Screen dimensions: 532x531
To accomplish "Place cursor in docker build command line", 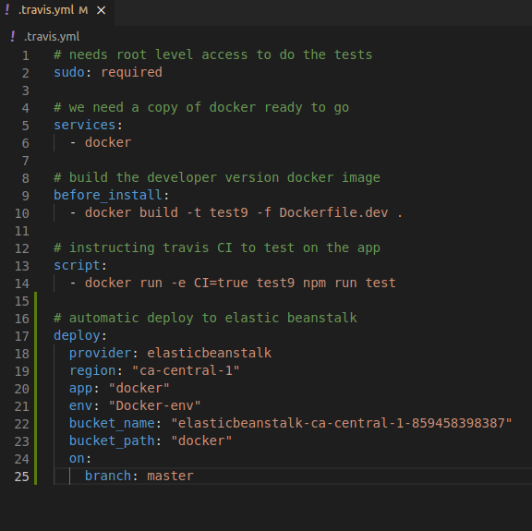I will 236,212.
